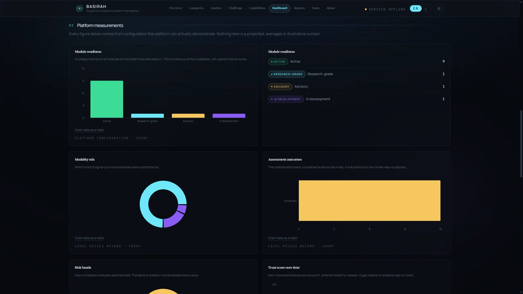Click the Service Offline status indicator

[385, 9]
